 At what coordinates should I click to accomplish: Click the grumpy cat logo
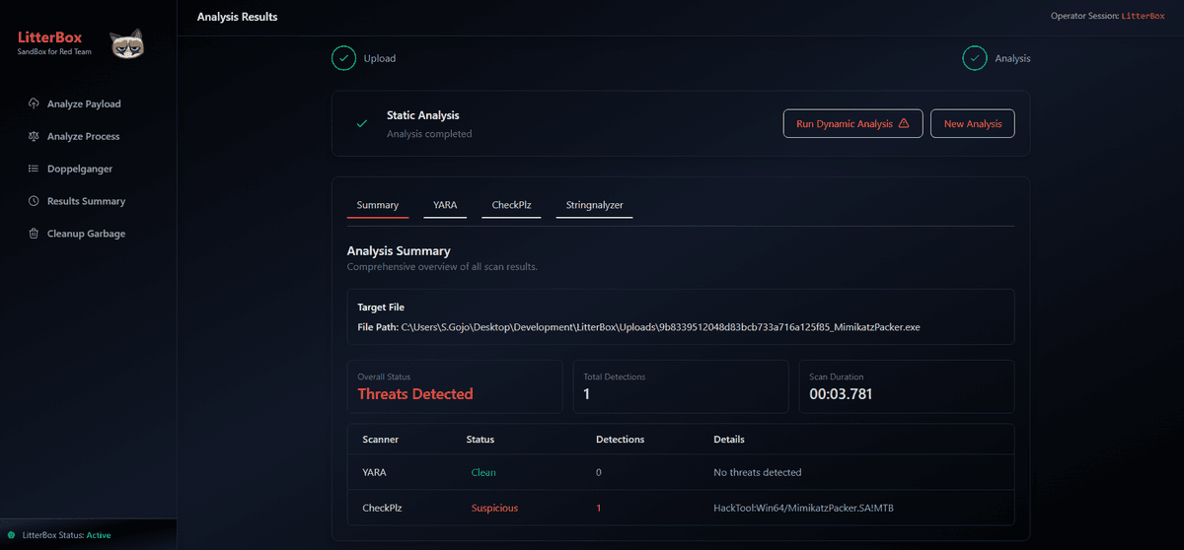coord(125,45)
